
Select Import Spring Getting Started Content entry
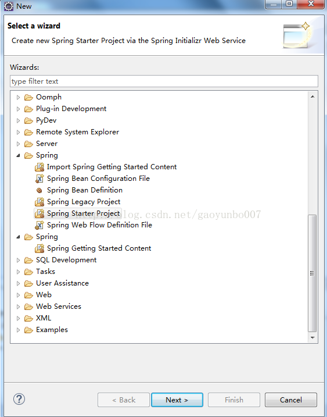(x=112, y=167)
